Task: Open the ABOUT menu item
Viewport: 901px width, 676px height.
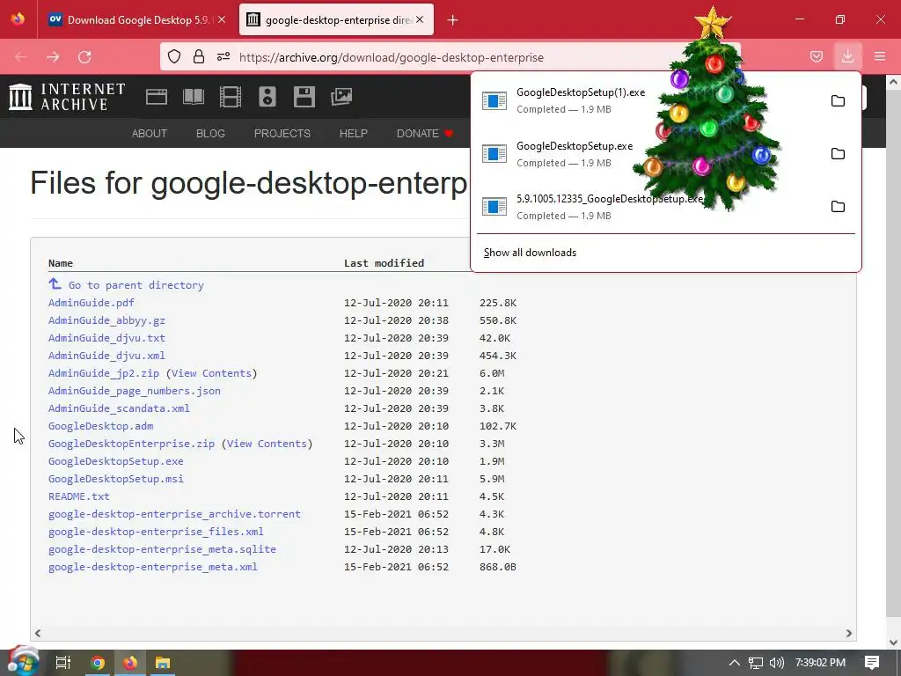Action: [150, 134]
